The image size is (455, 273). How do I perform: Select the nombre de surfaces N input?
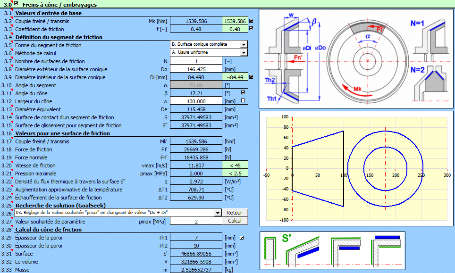coord(196,61)
